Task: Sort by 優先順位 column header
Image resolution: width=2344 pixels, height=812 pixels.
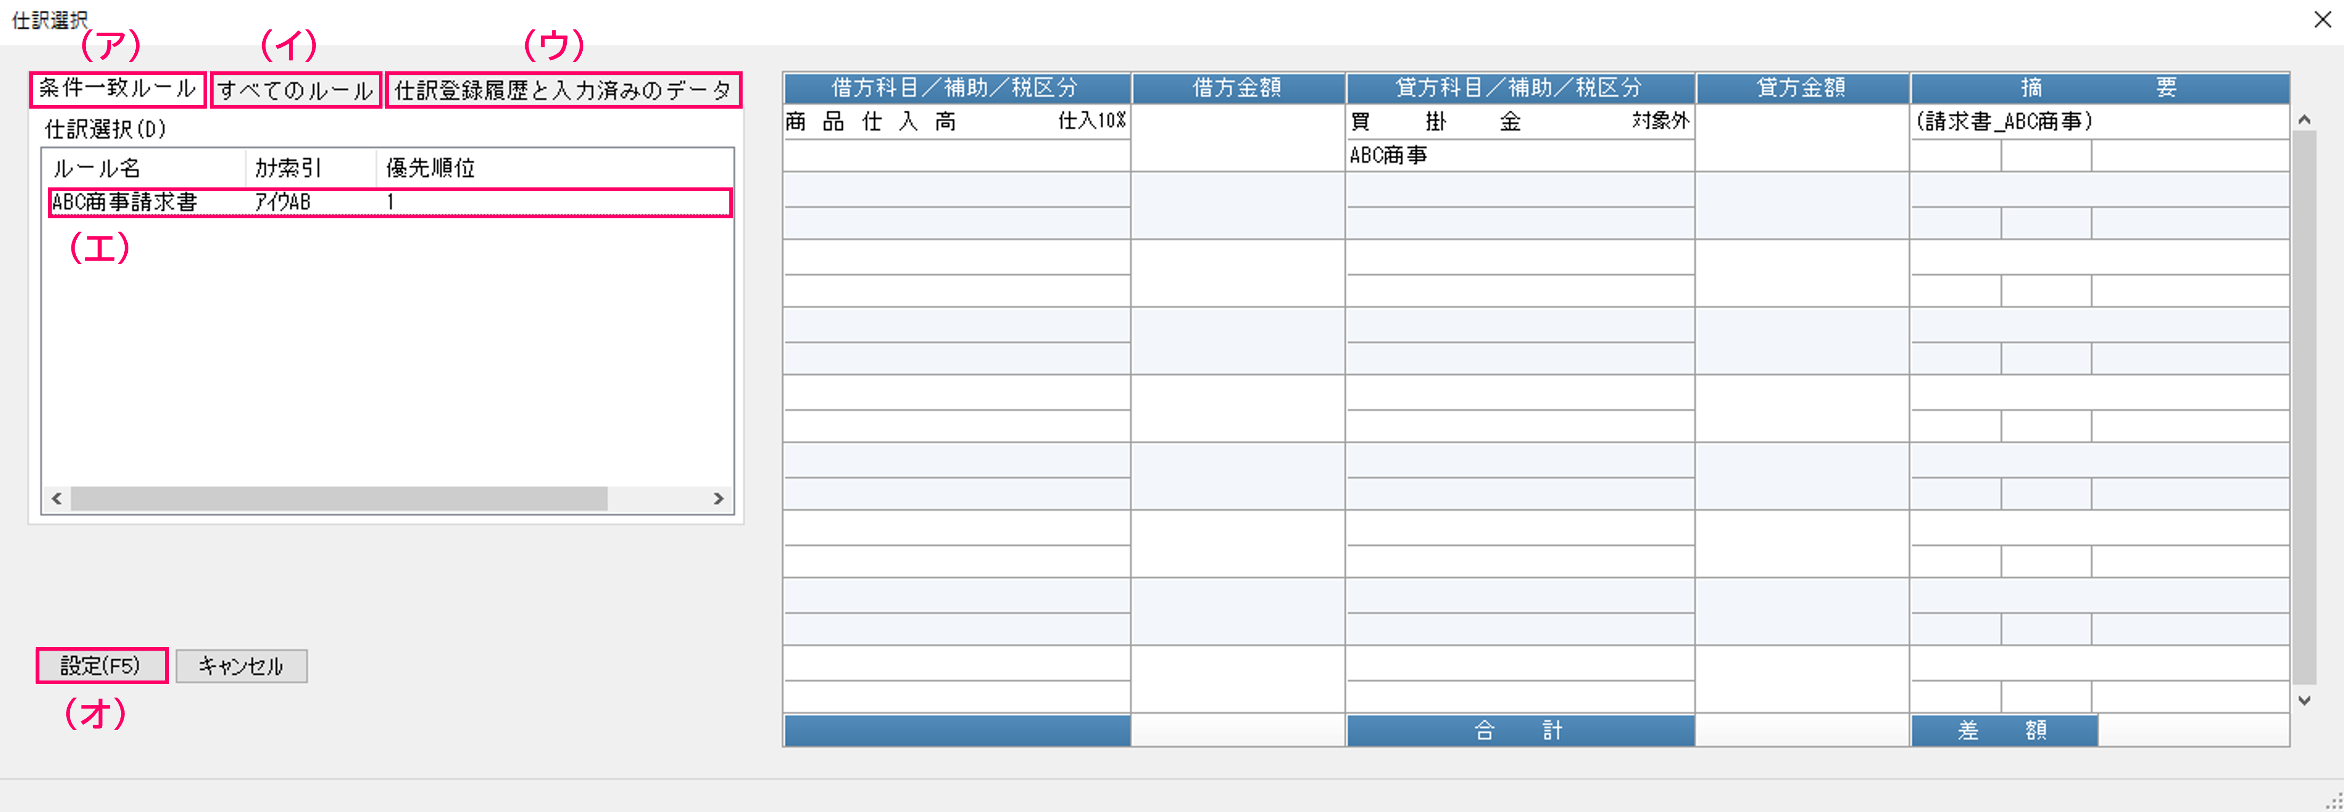Action: coord(429,168)
